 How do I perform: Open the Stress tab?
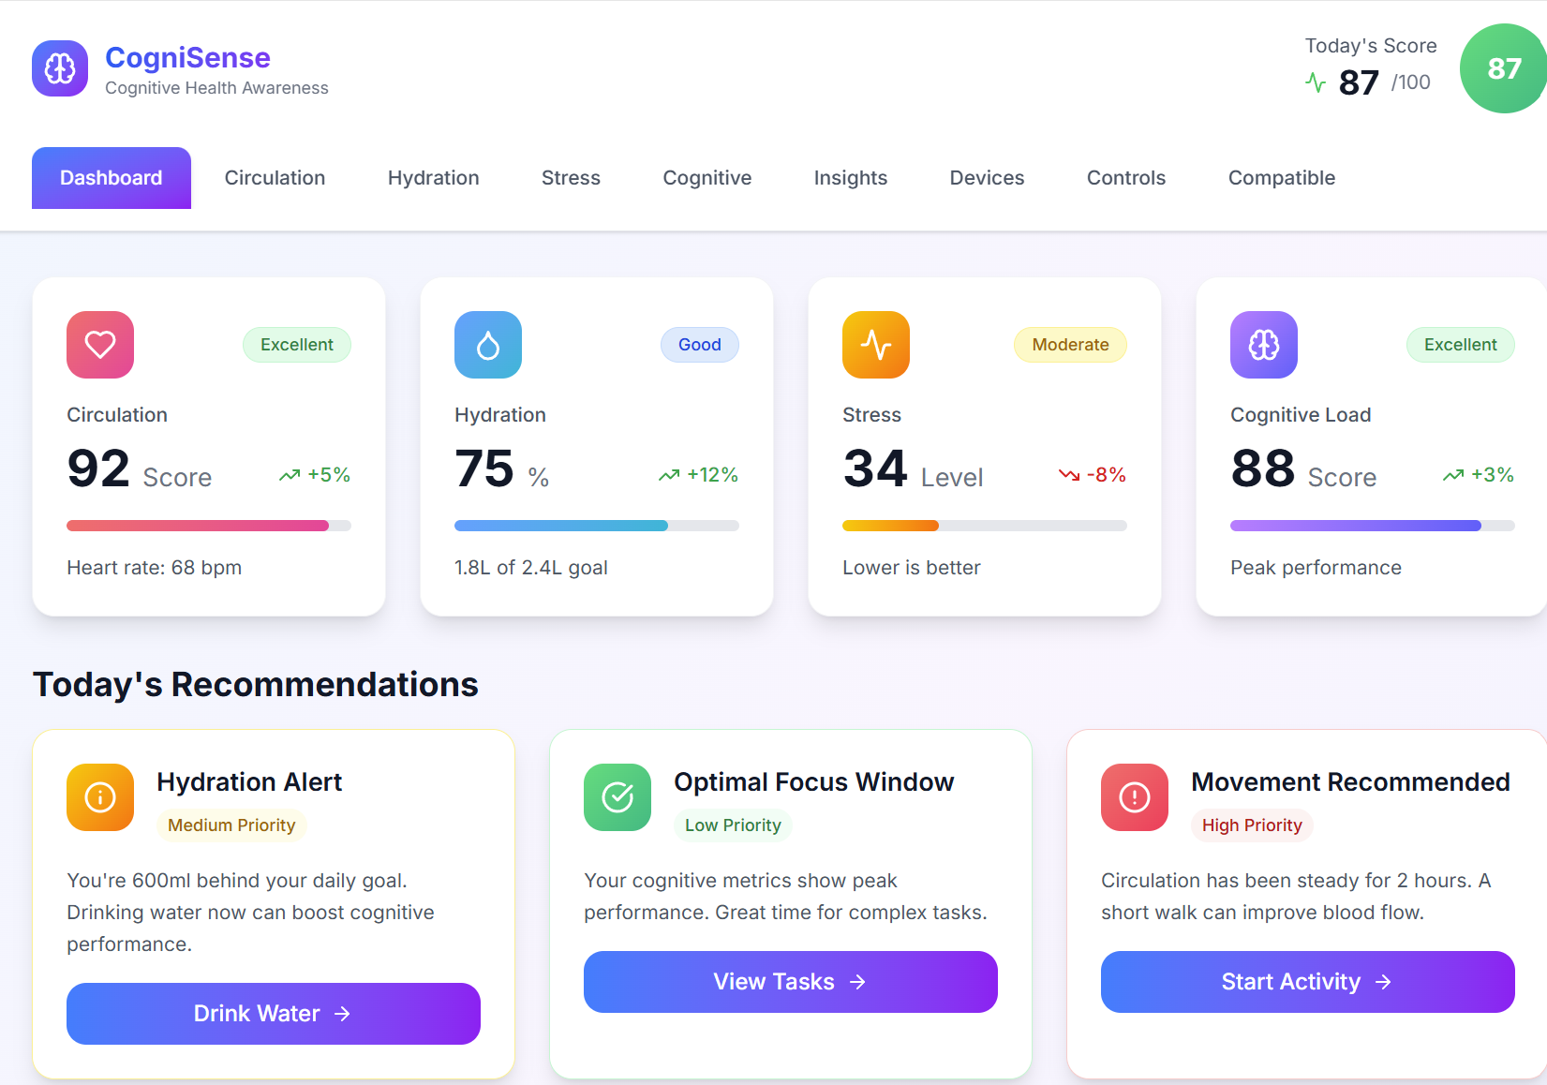[x=571, y=178]
